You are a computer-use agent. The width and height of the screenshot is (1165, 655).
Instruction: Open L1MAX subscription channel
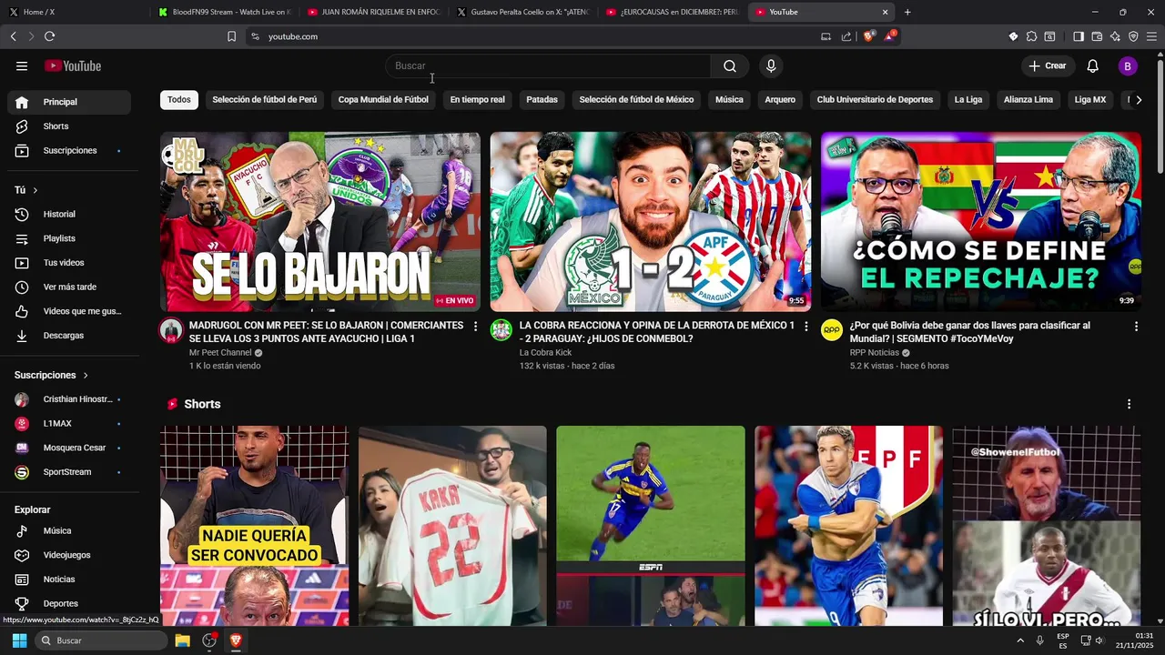68,424
